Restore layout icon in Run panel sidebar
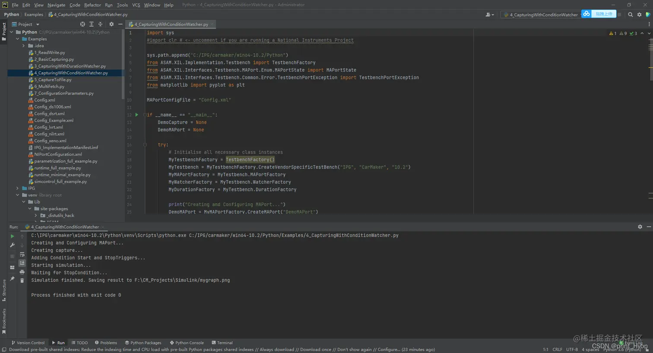 12,267
